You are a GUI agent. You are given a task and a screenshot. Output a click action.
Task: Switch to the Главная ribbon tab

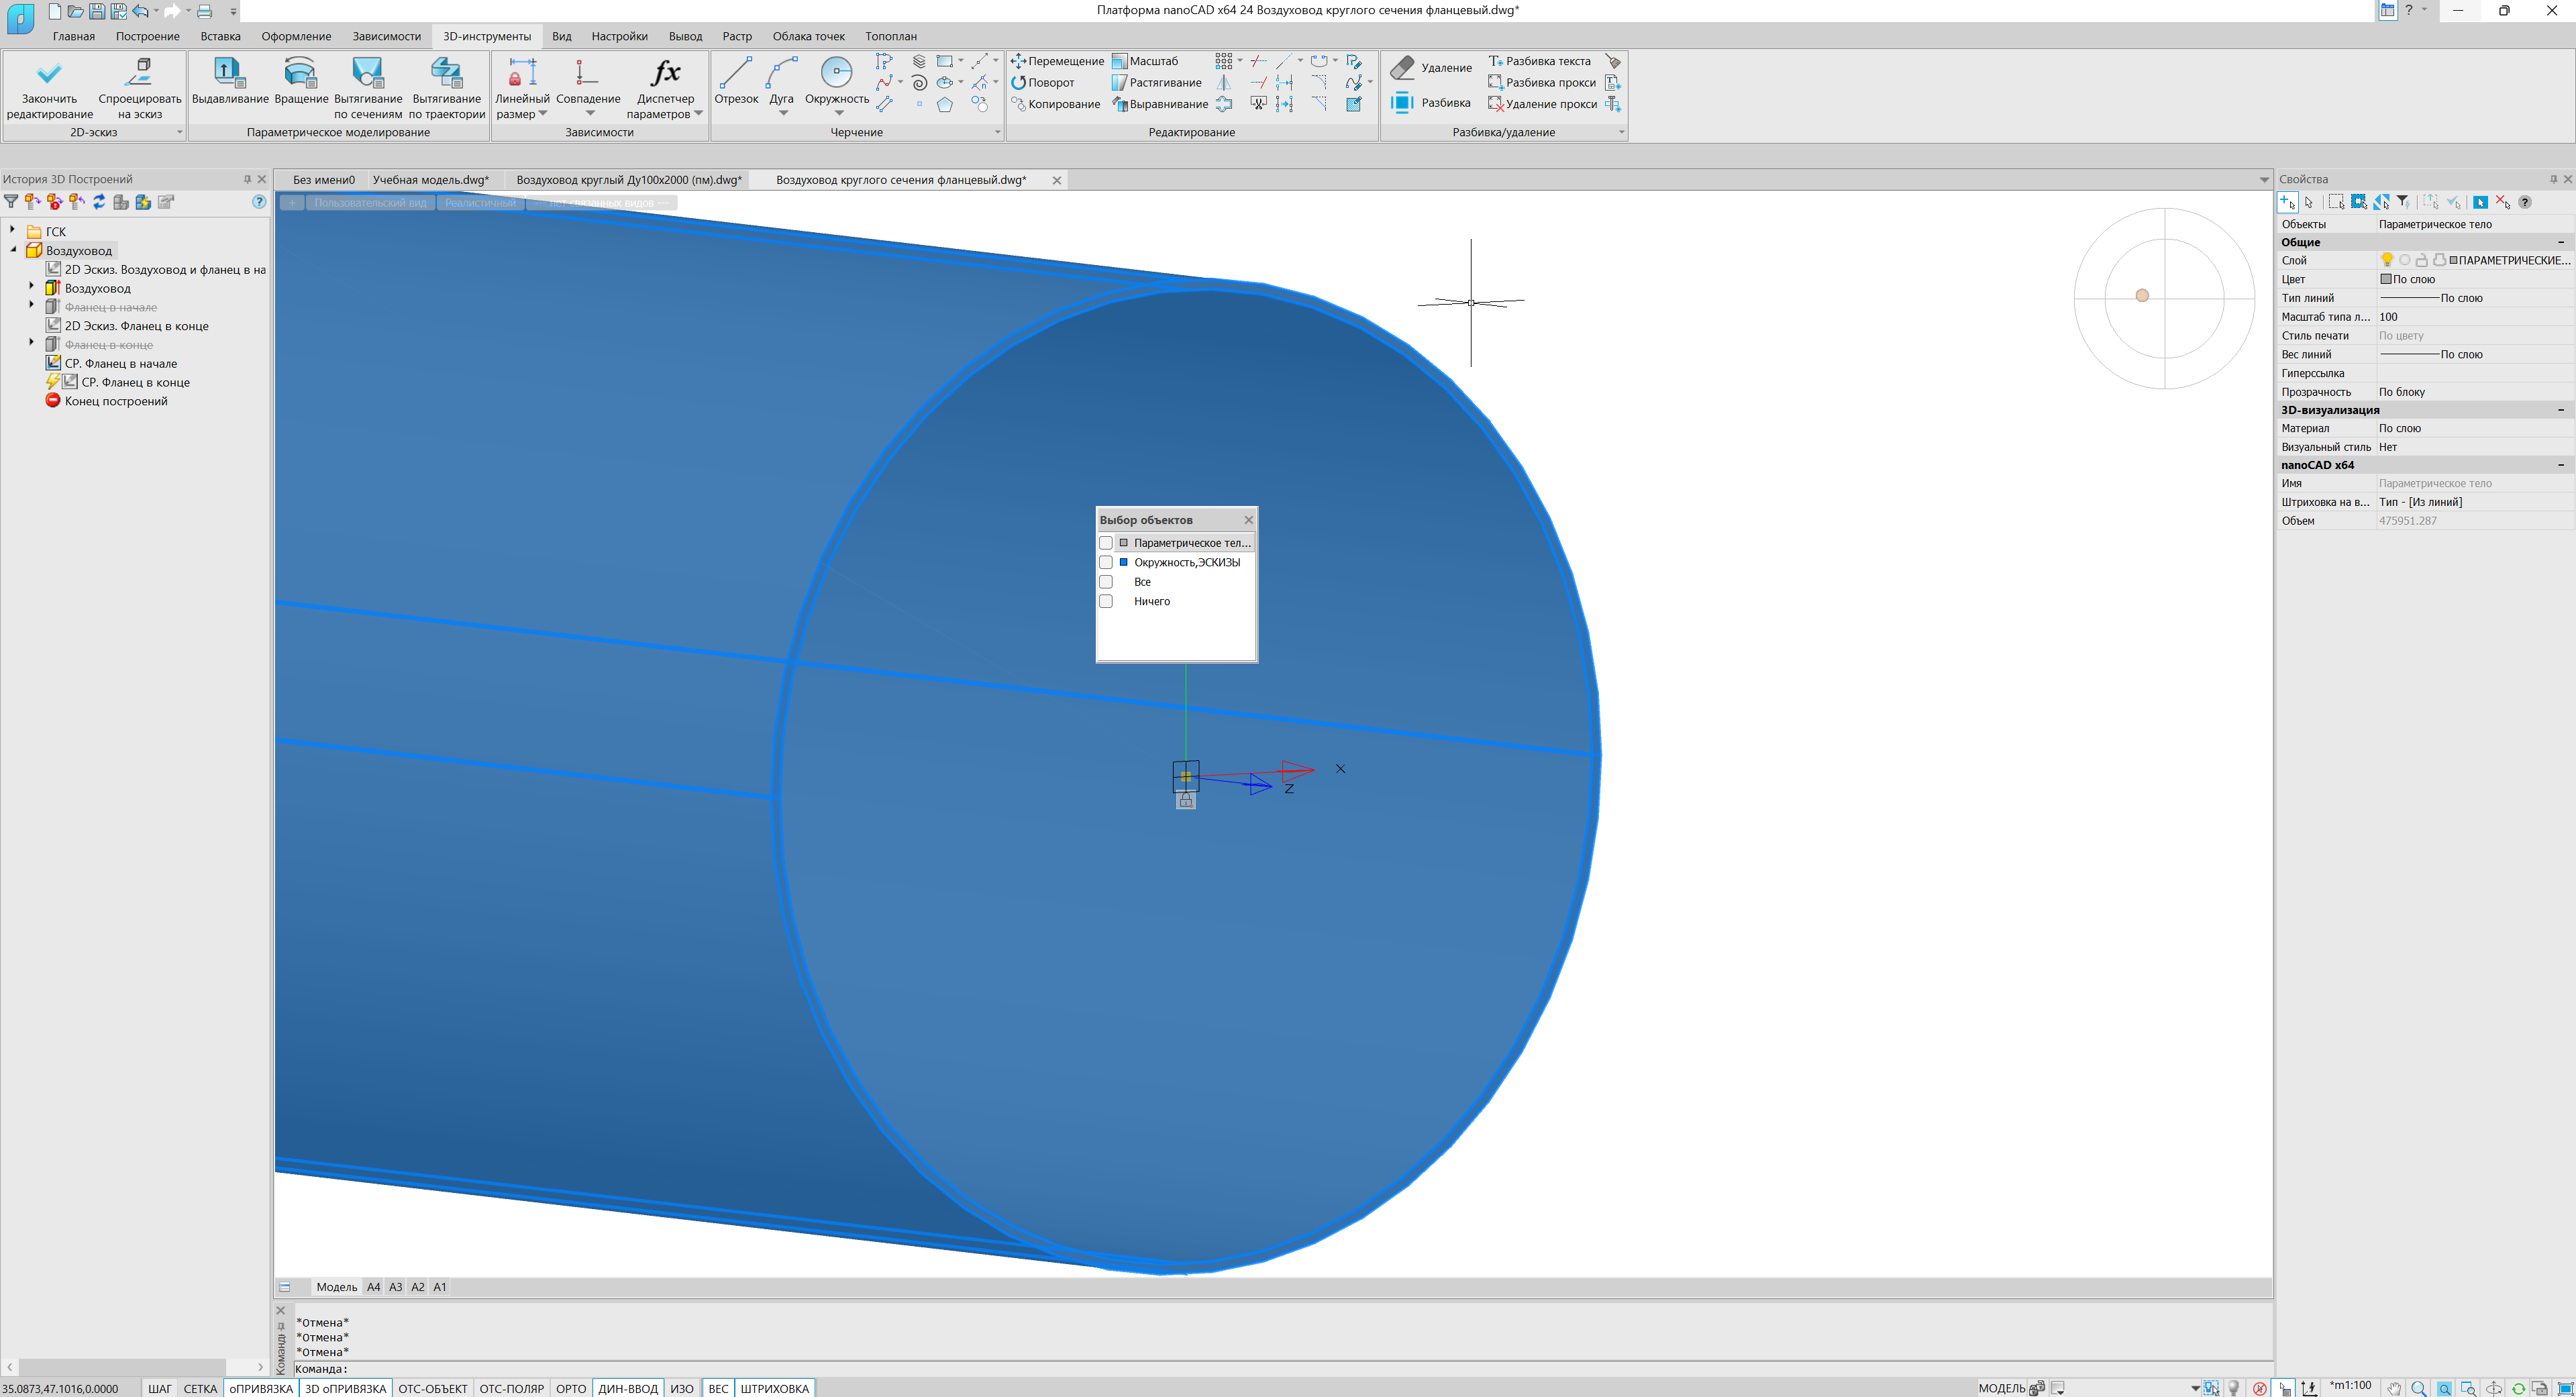pyautogui.click(x=74, y=36)
